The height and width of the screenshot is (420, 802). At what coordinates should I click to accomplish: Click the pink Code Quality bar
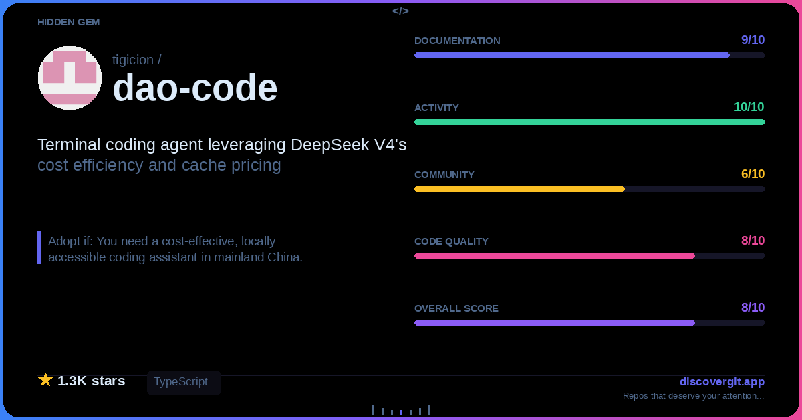coord(589,255)
